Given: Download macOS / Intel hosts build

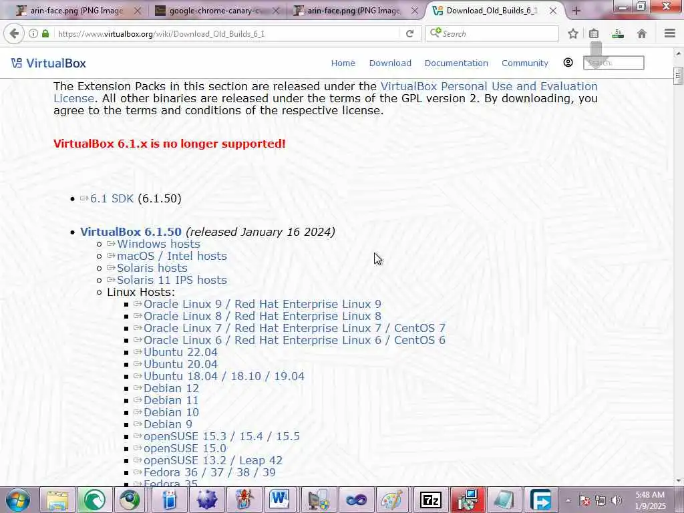Looking at the screenshot, I should (x=172, y=256).
